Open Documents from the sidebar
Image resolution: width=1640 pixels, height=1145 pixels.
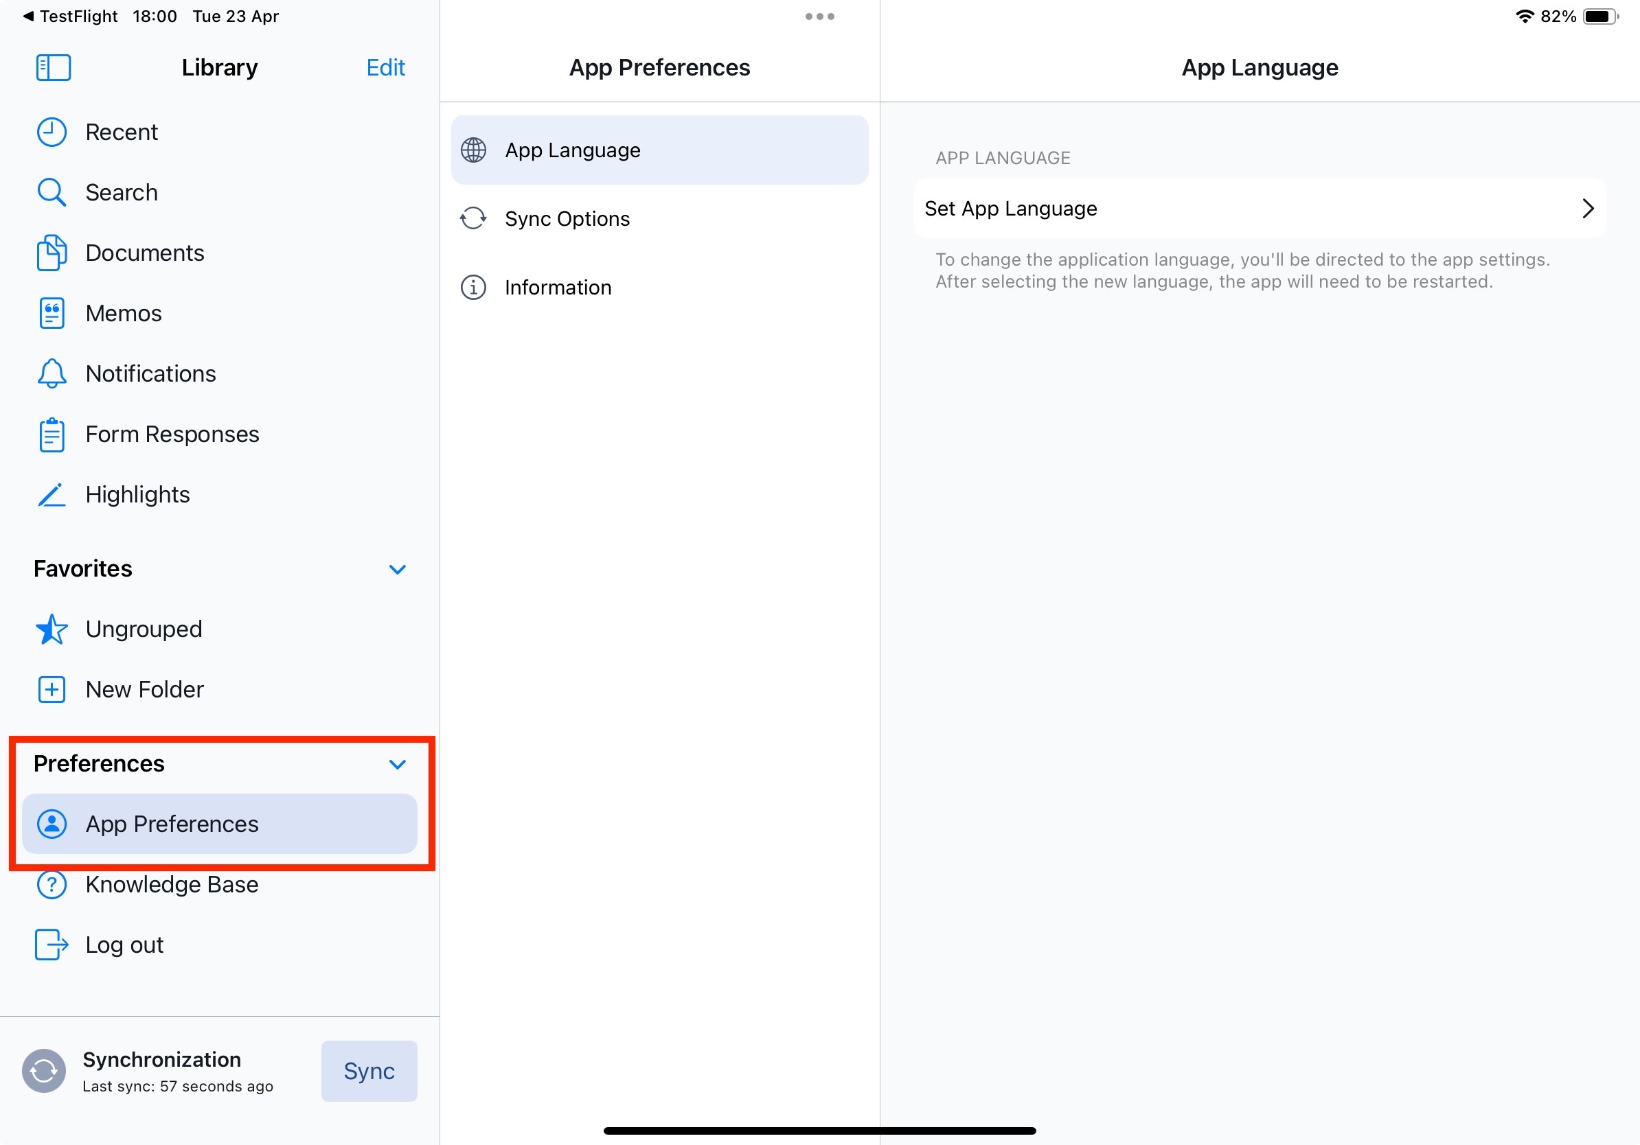point(144,253)
